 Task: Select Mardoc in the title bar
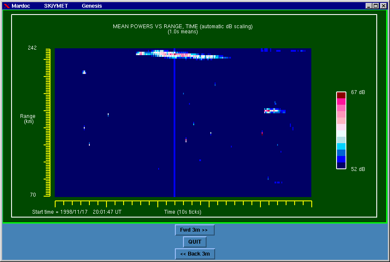click(x=21, y=6)
